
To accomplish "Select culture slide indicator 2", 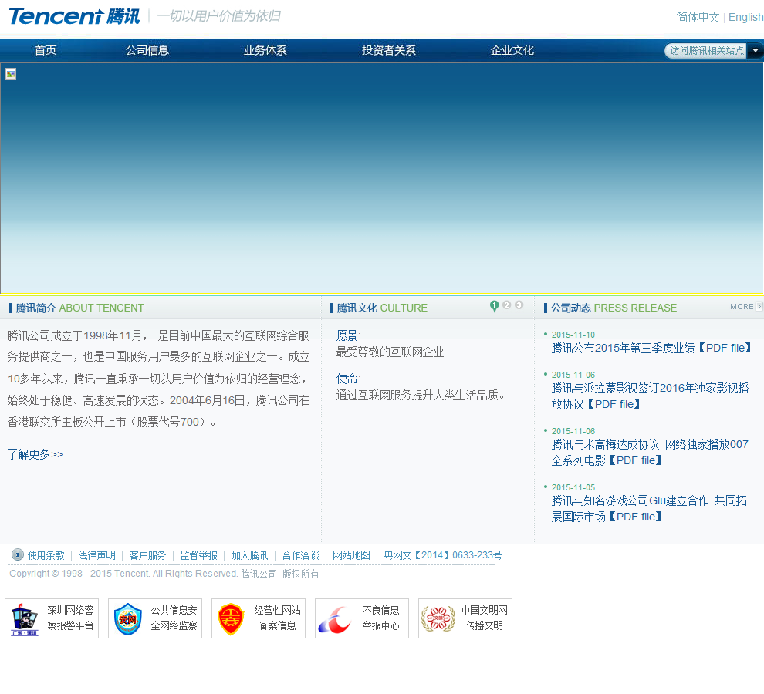I will [x=507, y=305].
